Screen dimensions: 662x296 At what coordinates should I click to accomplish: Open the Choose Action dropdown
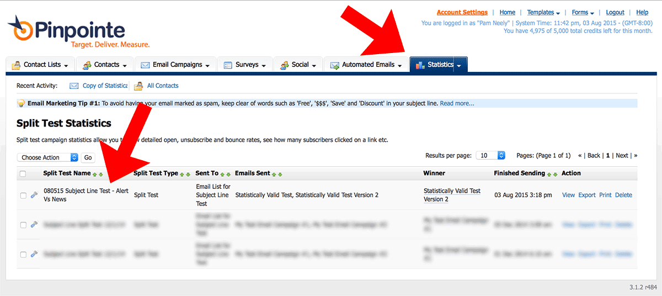point(47,157)
